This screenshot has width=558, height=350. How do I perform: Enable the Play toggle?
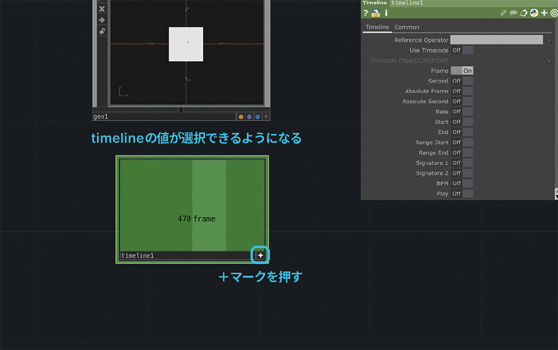462,193
